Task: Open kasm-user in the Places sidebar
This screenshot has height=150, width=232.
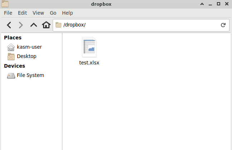Action: point(29,47)
